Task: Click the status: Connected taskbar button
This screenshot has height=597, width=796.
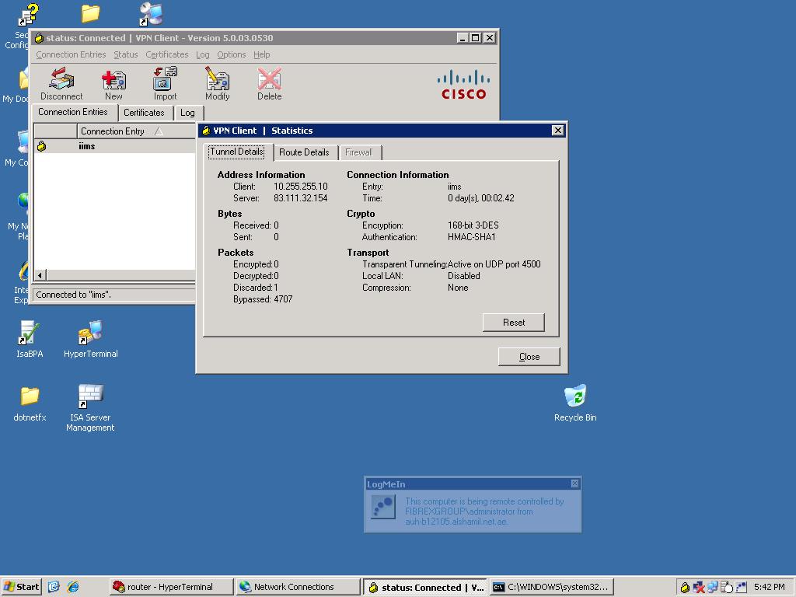Action: (425, 587)
